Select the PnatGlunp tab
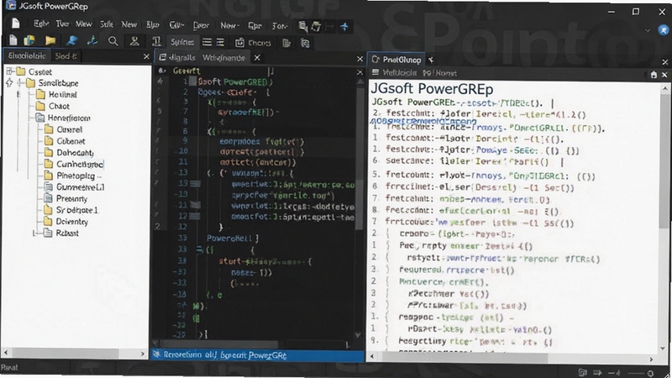The width and height of the screenshot is (672, 378). click(396, 60)
